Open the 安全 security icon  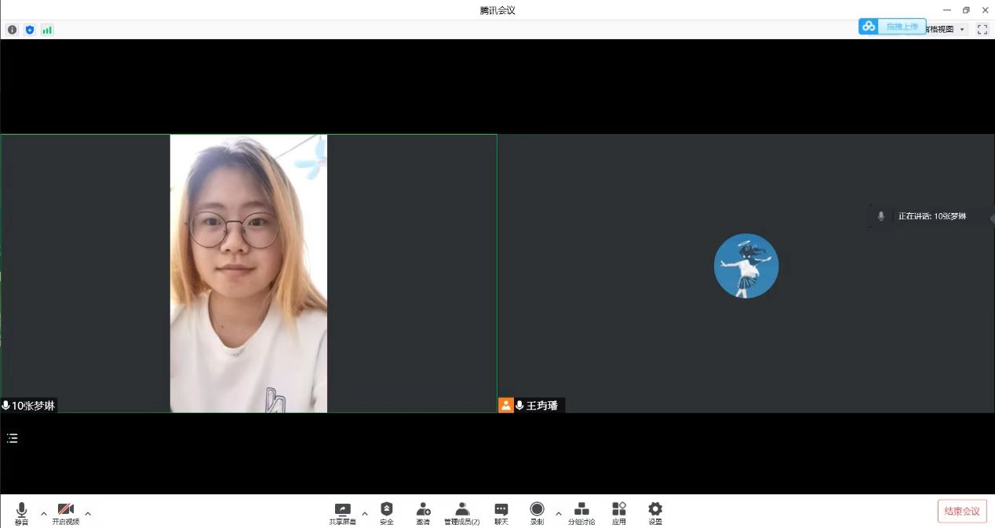coord(387,513)
